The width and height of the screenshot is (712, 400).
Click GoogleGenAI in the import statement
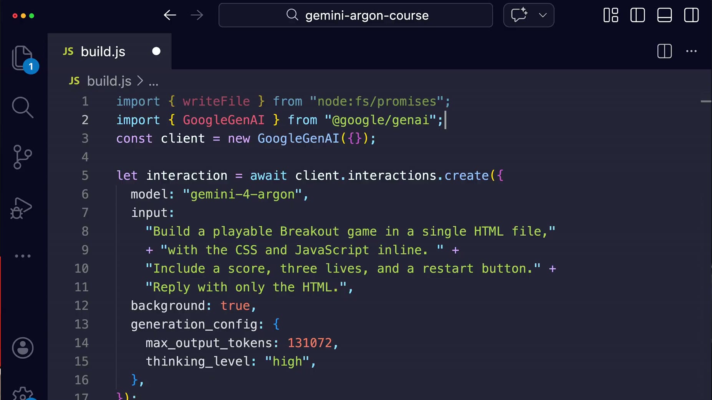[224, 120]
